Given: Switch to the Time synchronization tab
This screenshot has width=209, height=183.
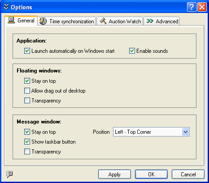Looking at the screenshot, I should tap(67, 21).
